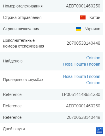
Task: Open the Cainiao link under Проверено в службах
Action: click(93, 83)
